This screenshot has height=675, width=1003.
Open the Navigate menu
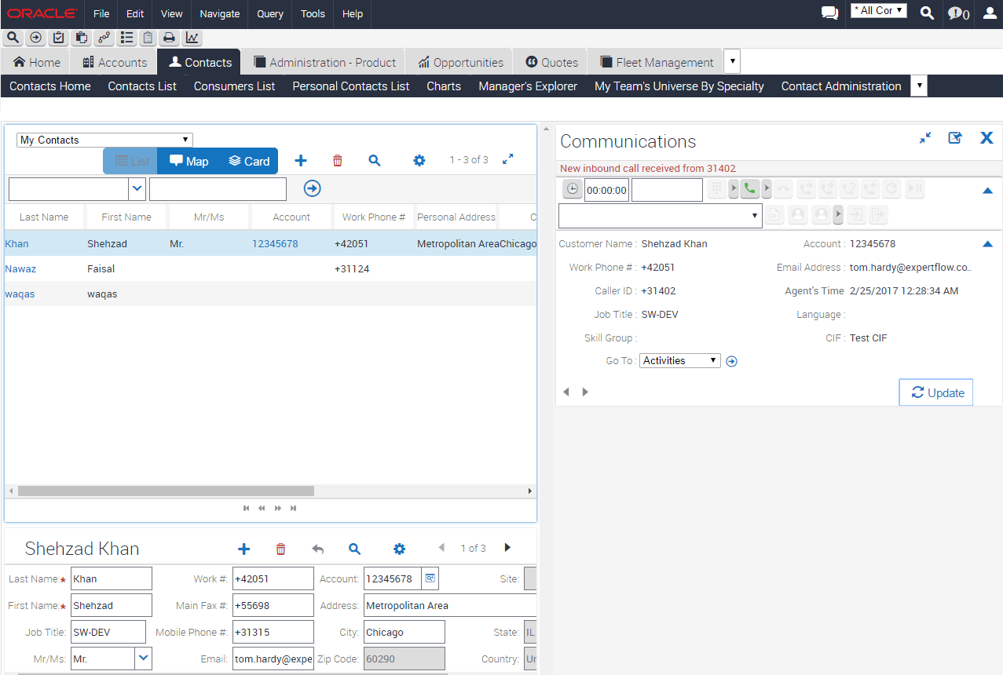[219, 14]
